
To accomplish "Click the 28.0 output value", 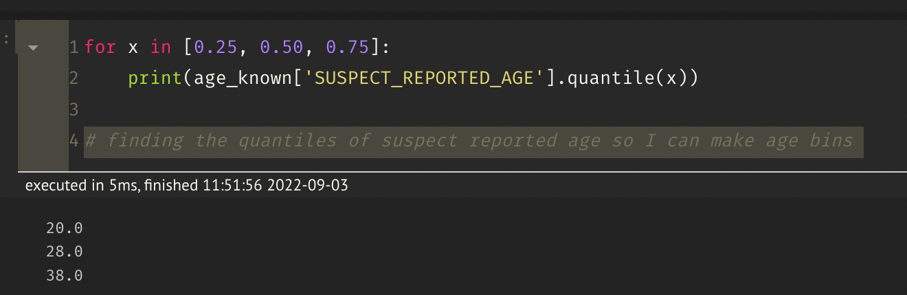I will [64, 252].
